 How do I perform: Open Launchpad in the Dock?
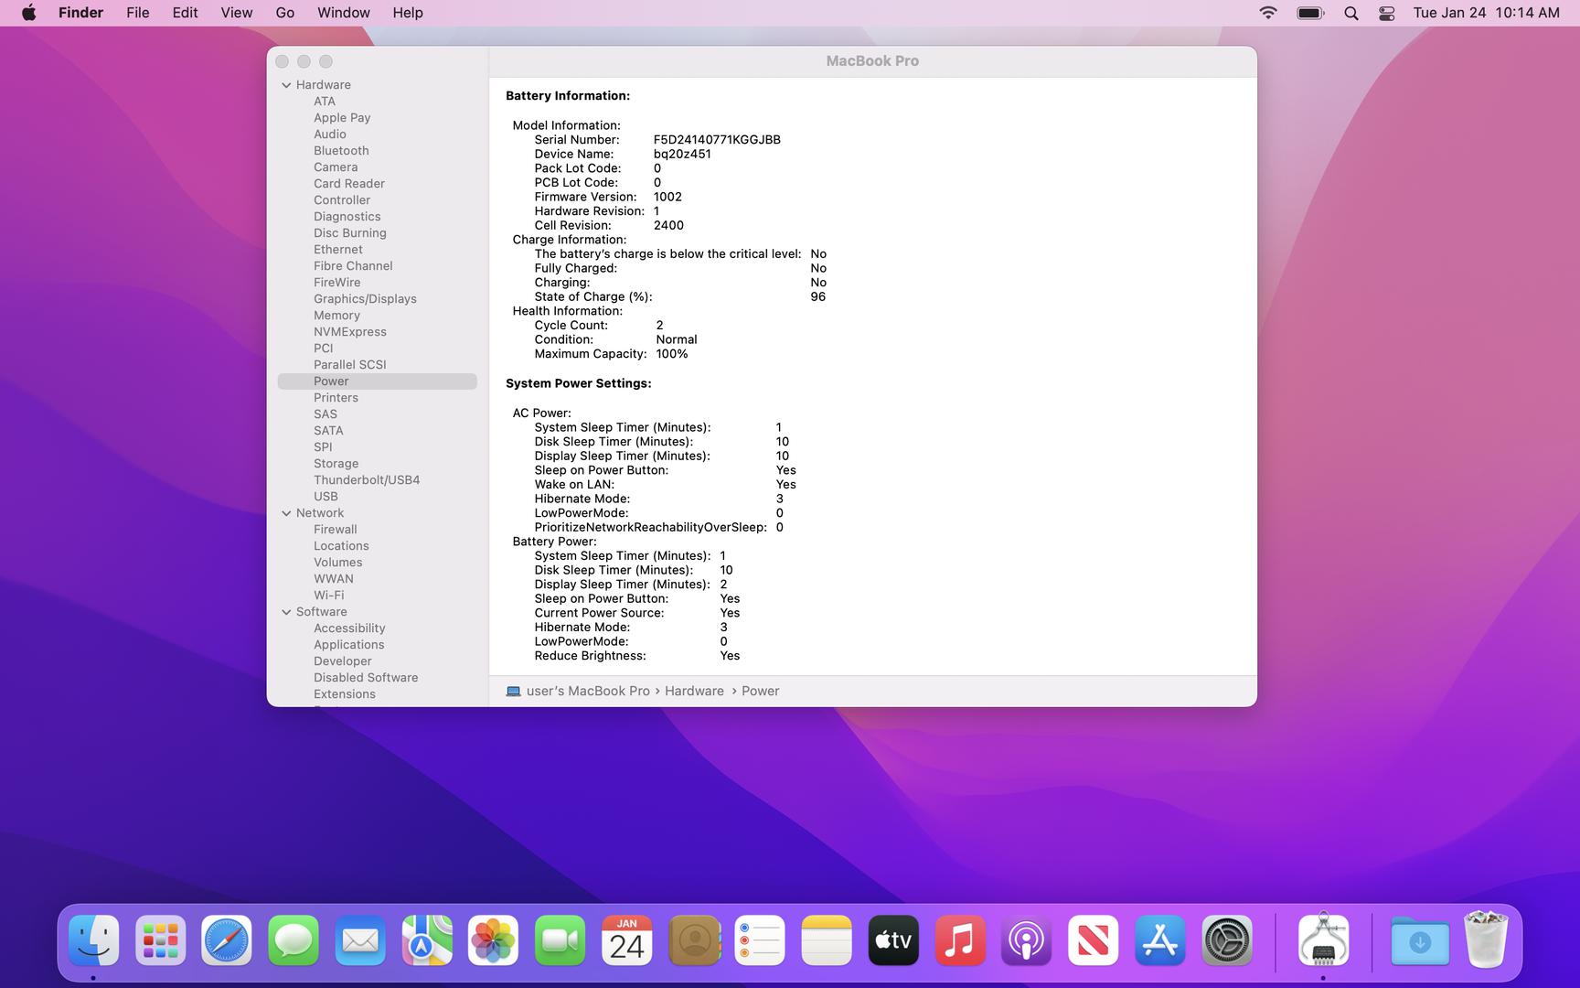click(160, 940)
